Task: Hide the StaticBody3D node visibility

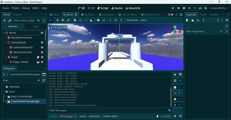Action: (42, 43)
